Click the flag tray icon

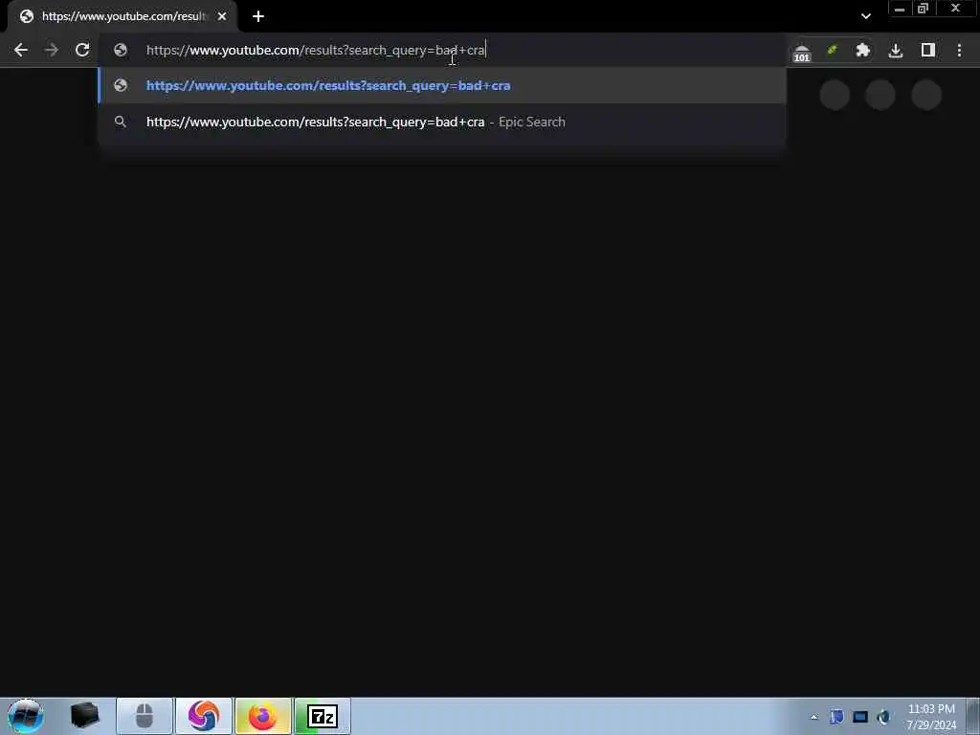point(836,717)
